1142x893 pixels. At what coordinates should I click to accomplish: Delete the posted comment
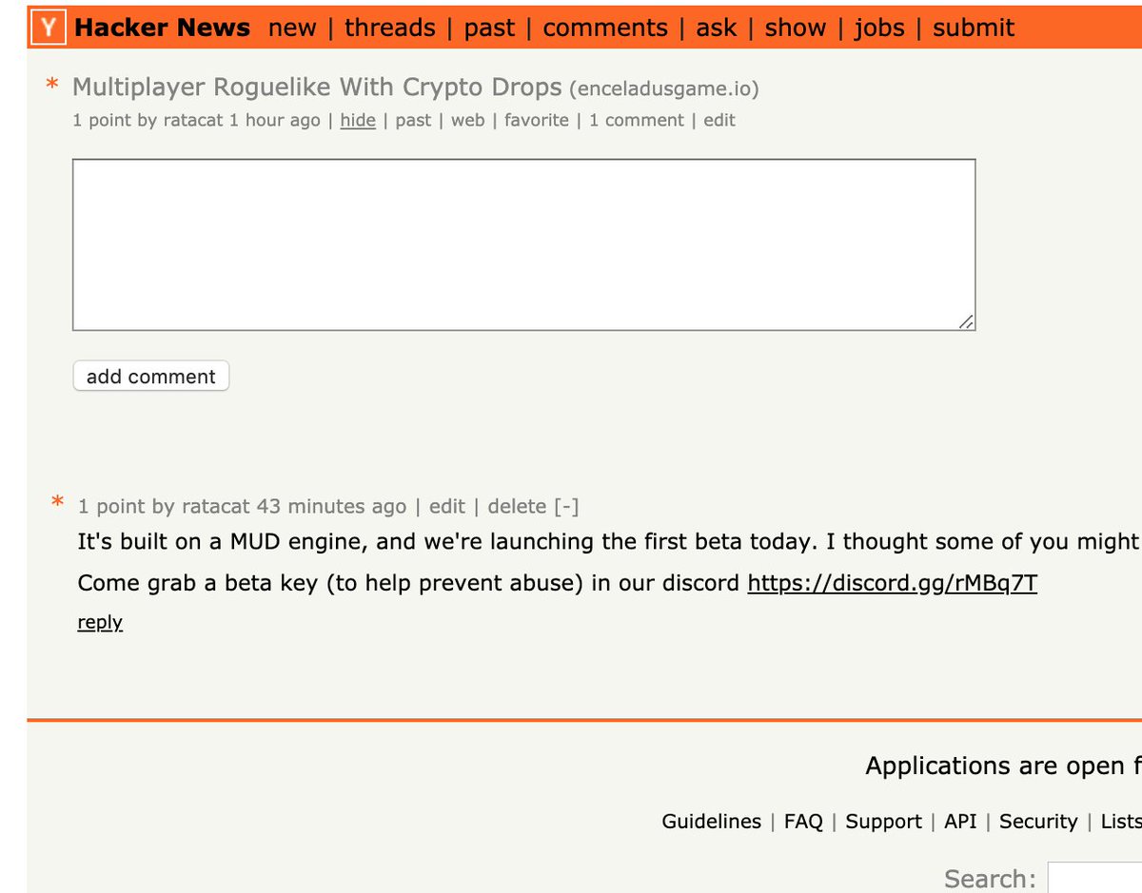point(517,506)
